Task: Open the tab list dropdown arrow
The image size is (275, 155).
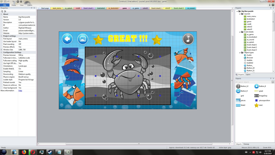Action: (232, 8)
